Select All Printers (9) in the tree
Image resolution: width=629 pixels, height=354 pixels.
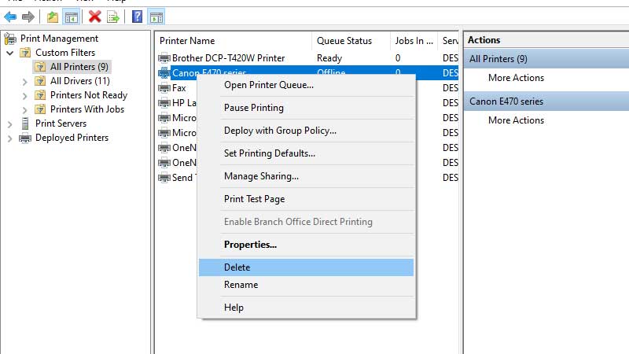pyautogui.click(x=79, y=67)
